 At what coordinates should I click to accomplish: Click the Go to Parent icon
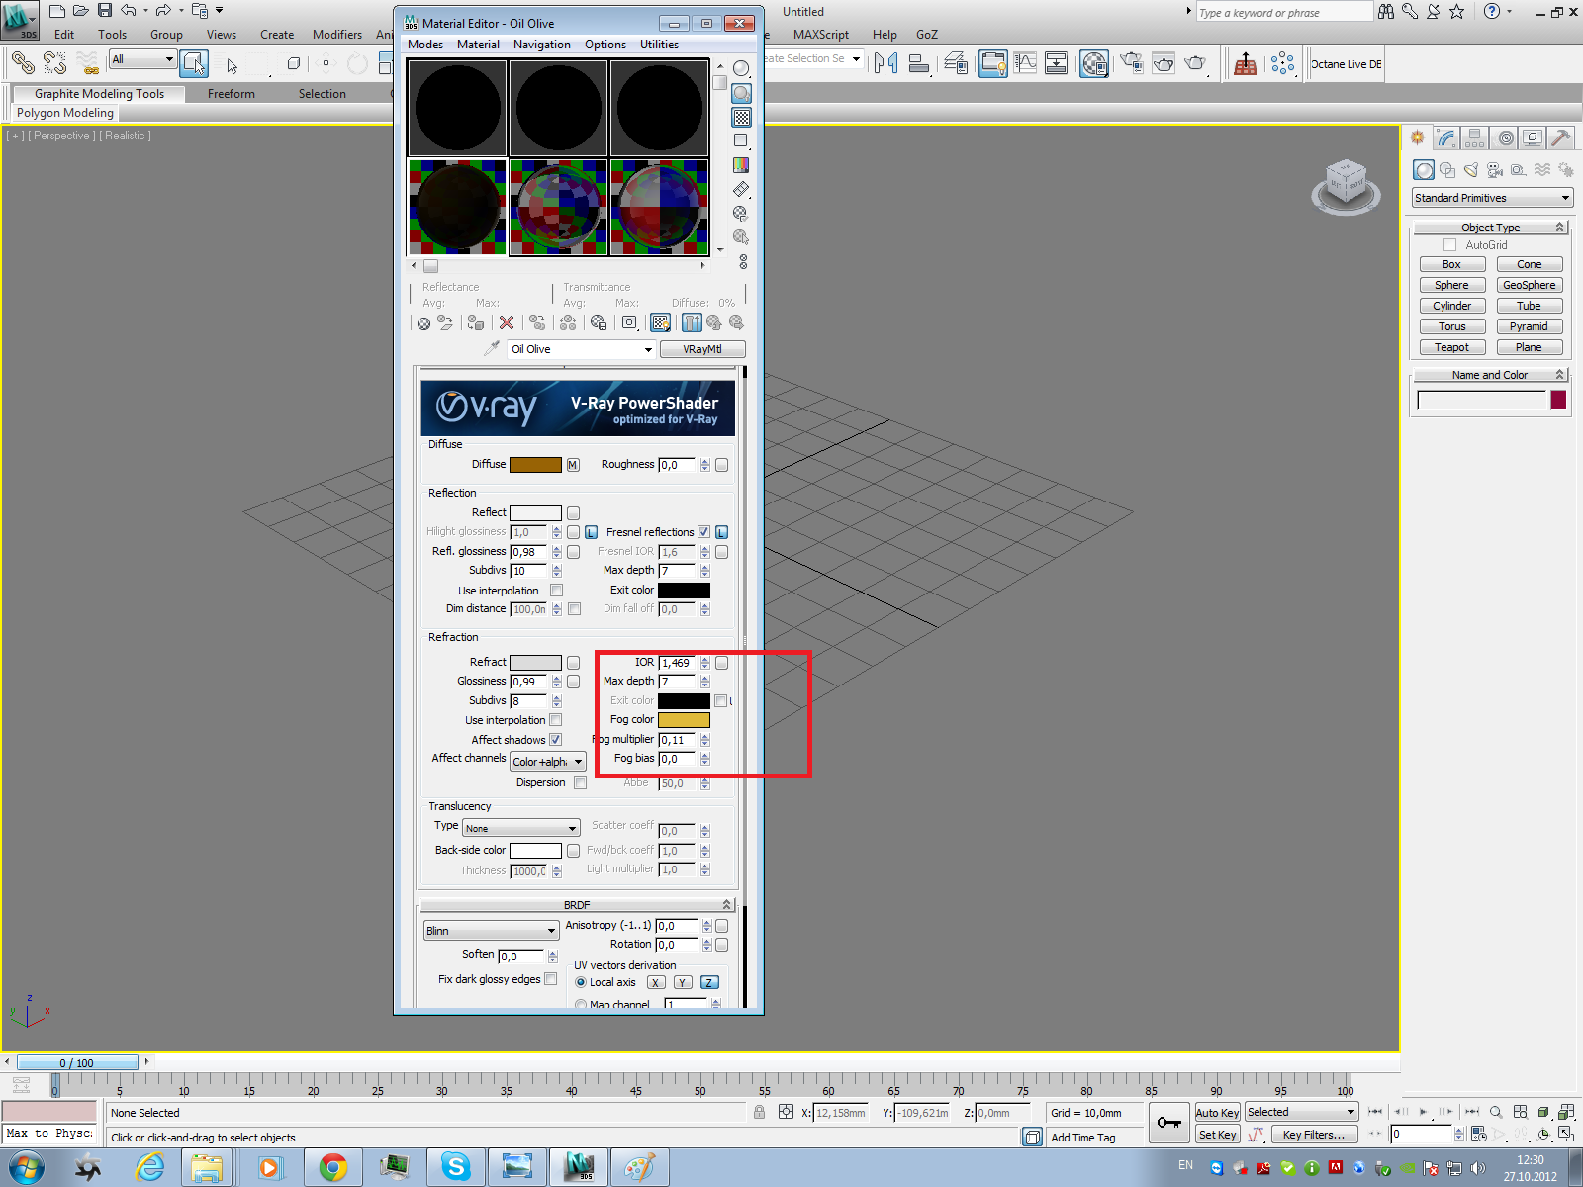(713, 322)
